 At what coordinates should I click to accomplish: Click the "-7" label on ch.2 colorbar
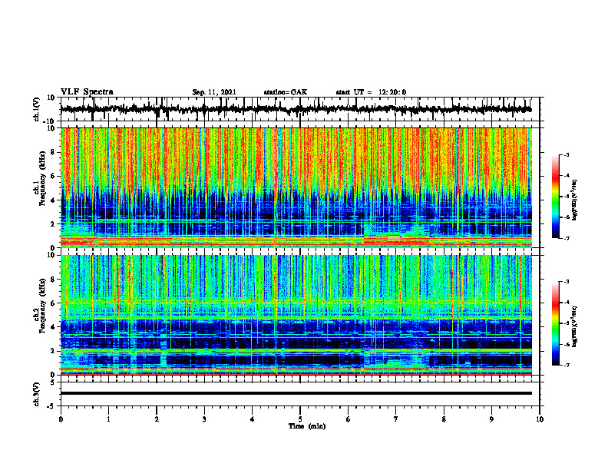[567, 366]
